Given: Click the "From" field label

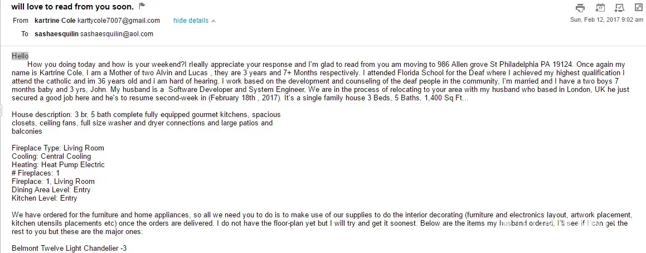Looking at the screenshot, I should (x=21, y=21).
